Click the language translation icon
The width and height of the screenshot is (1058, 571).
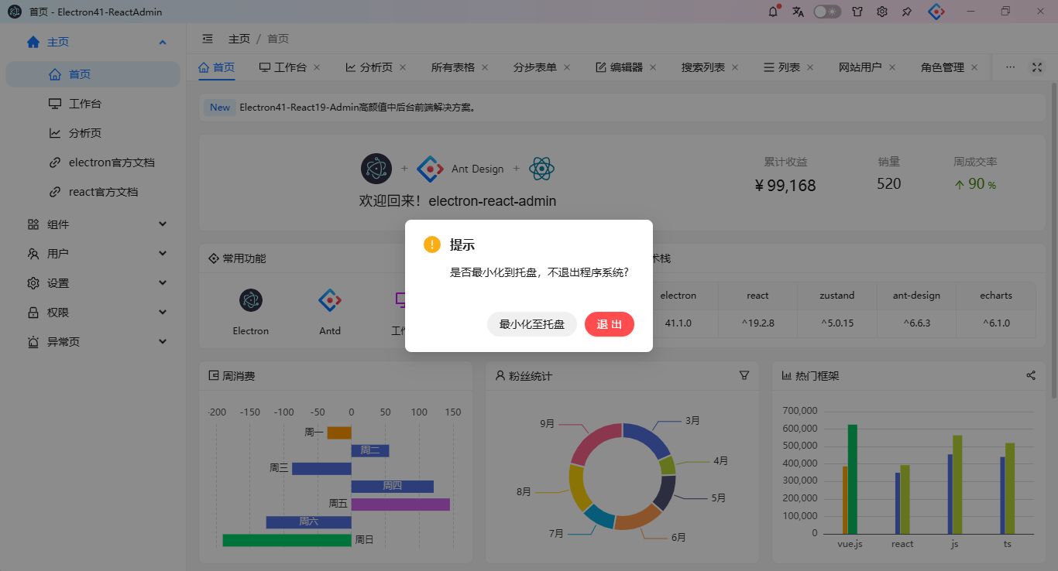[x=798, y=12]
